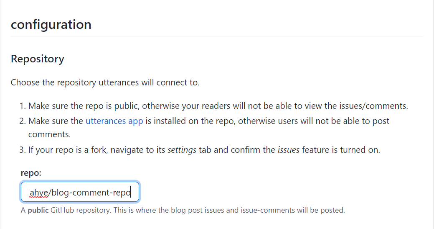Click the divider line beneath the configuration heading
This screenshot has height=229, width=434.
coord(217,36)
